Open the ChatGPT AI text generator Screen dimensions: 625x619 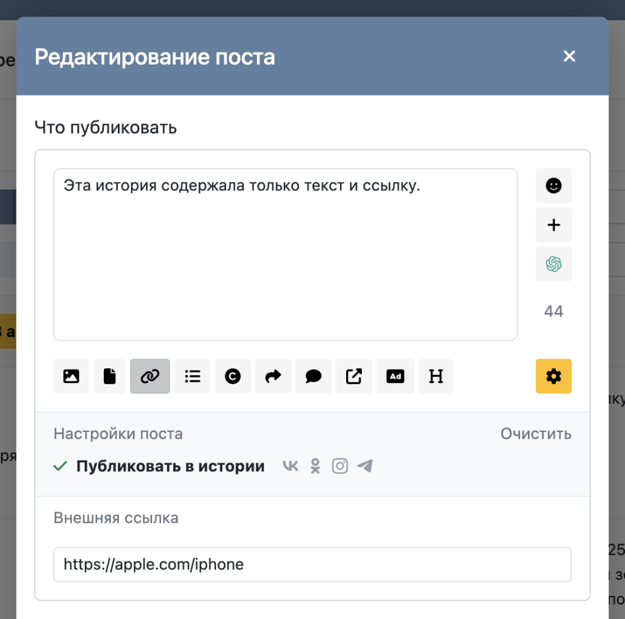554,264
